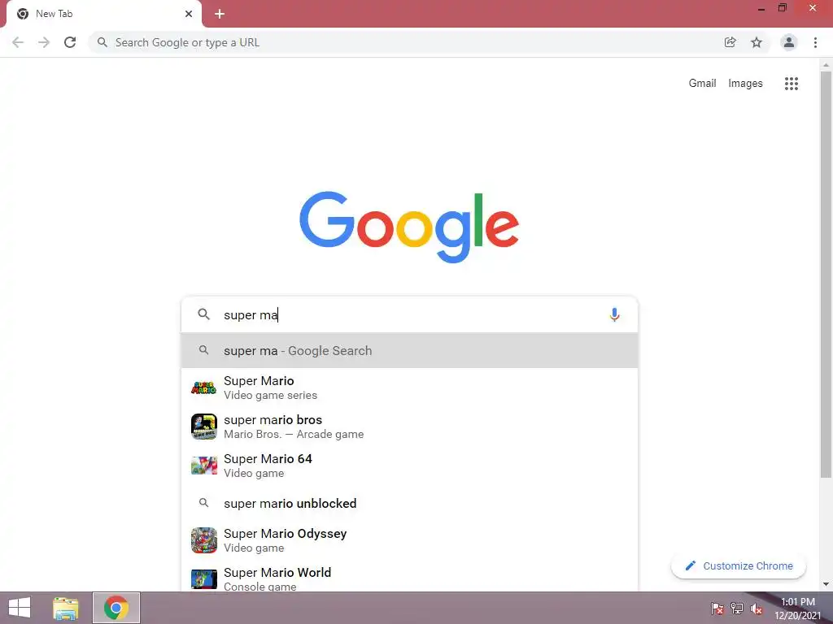Click the scrollbar up arrow
This screenshot has width=833, height=624.
click(x=826, y=65)
